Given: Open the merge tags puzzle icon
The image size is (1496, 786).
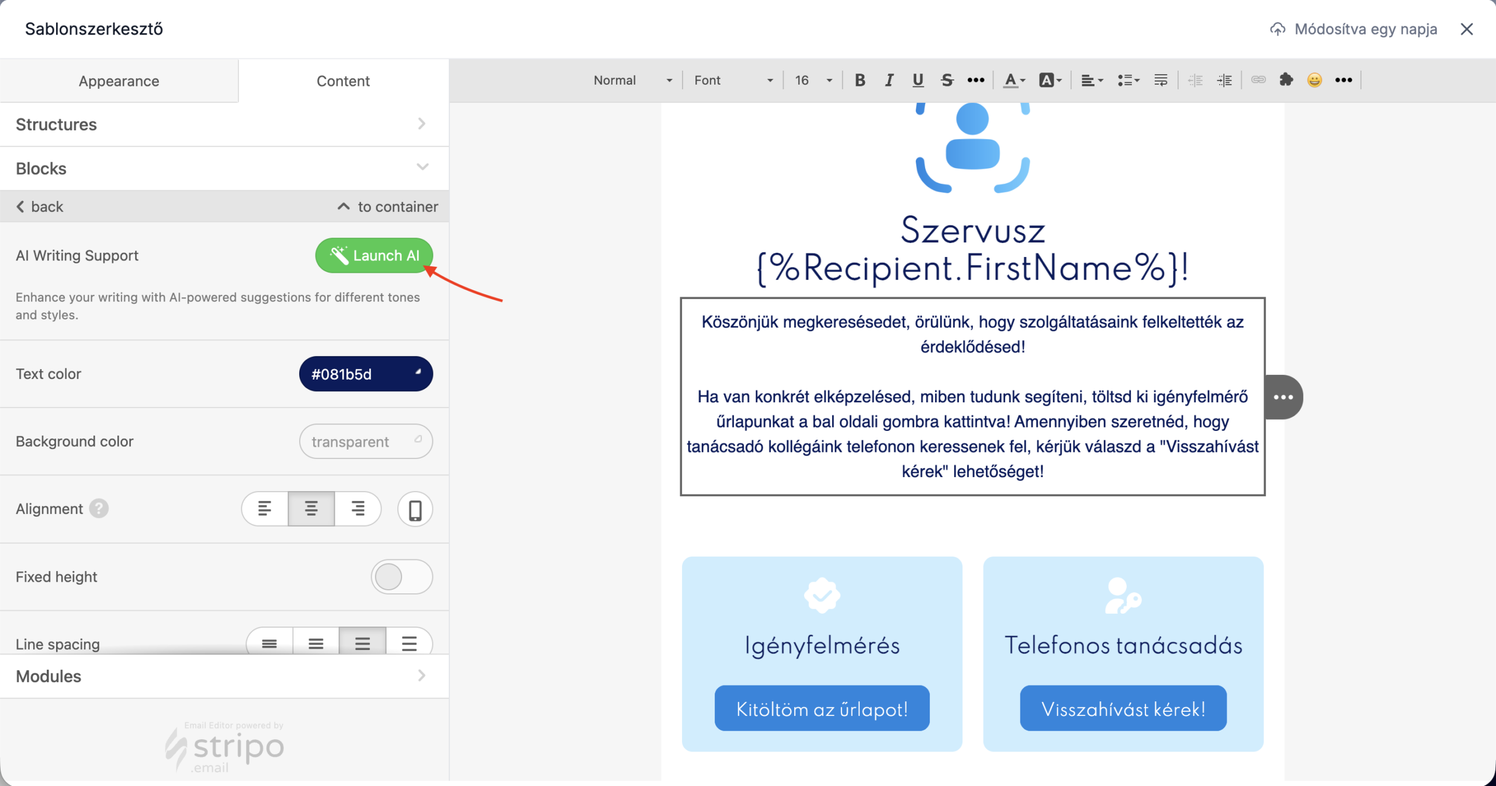Looking at the screenshot, I should coord(1286,80).
